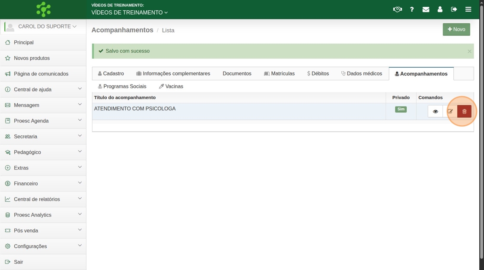
Task: Click the logout arrow icon in header
Action: click(454, 9)
